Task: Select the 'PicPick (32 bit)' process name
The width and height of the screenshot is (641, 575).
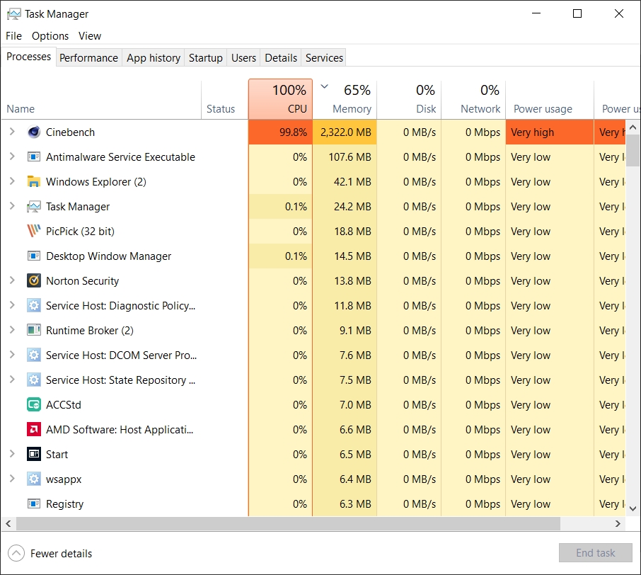Action: (80, 232)
